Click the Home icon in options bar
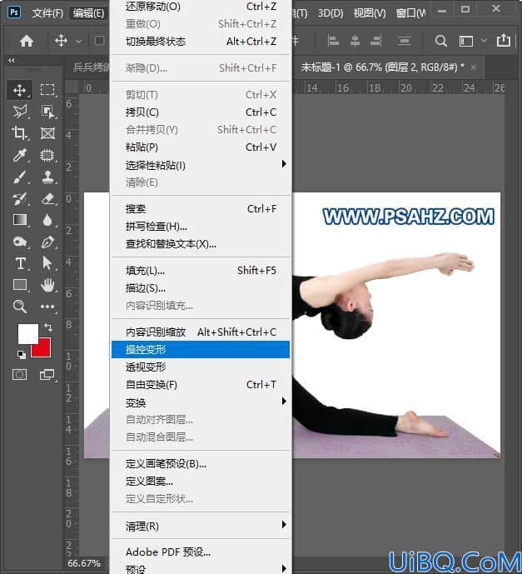Screen dimensions: 522x574 [27, 41]
